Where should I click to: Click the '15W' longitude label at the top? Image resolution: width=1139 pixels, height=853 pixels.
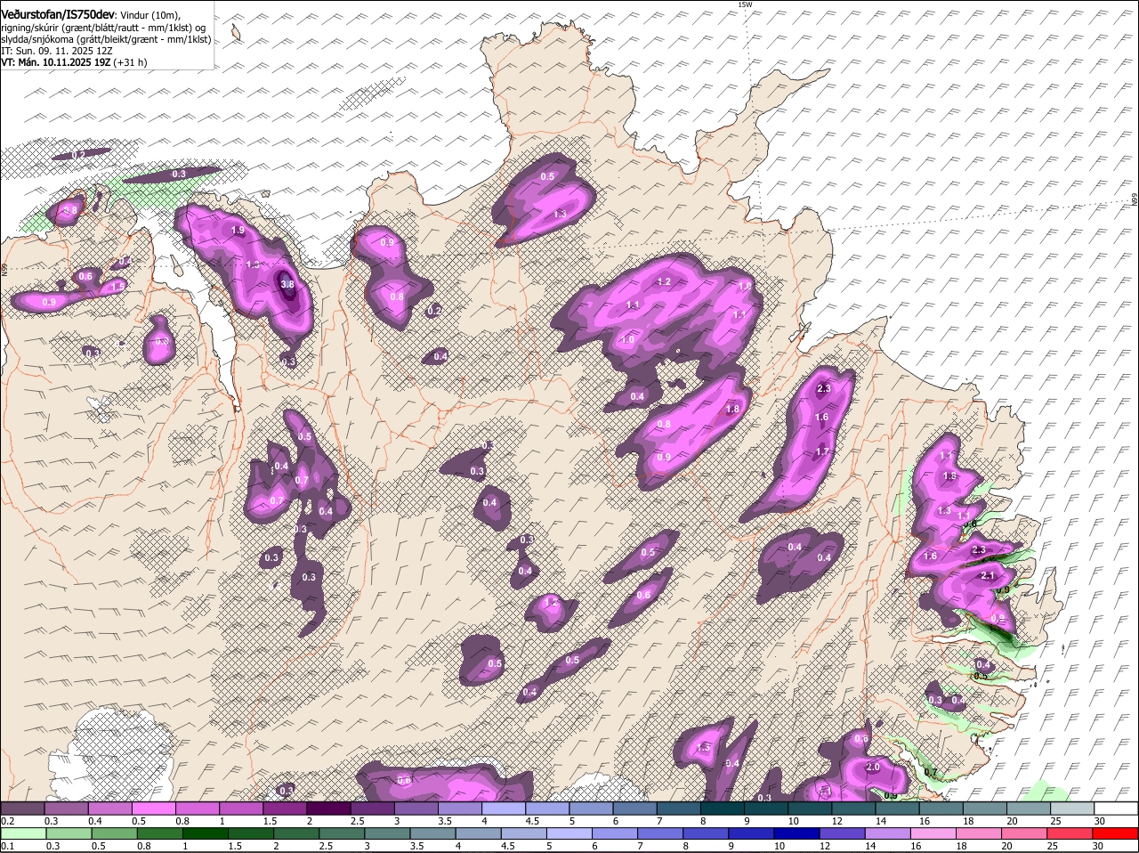coord(746,4)
